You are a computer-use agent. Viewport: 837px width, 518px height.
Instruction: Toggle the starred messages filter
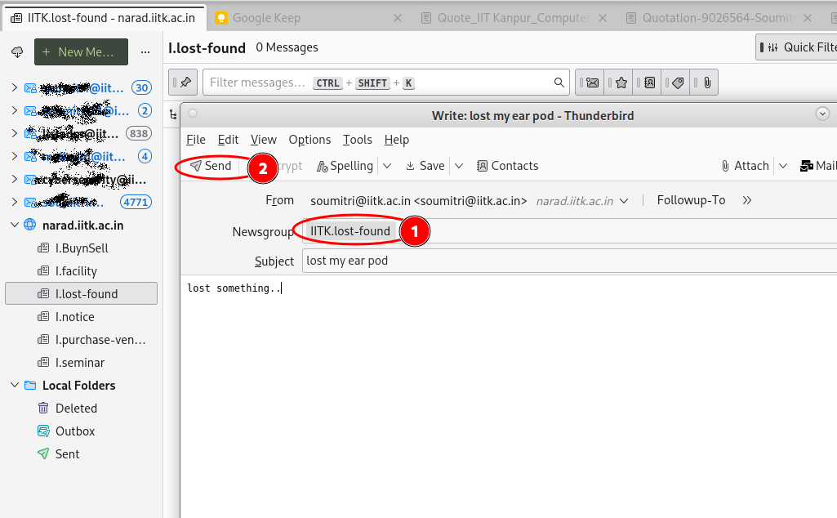pos(621,83)
